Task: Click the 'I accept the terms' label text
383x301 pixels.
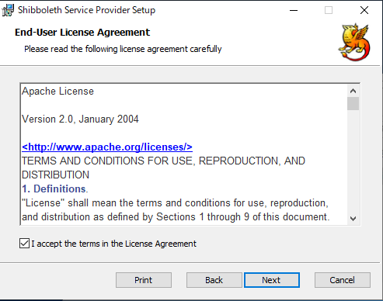Action: tap(114, 244)
